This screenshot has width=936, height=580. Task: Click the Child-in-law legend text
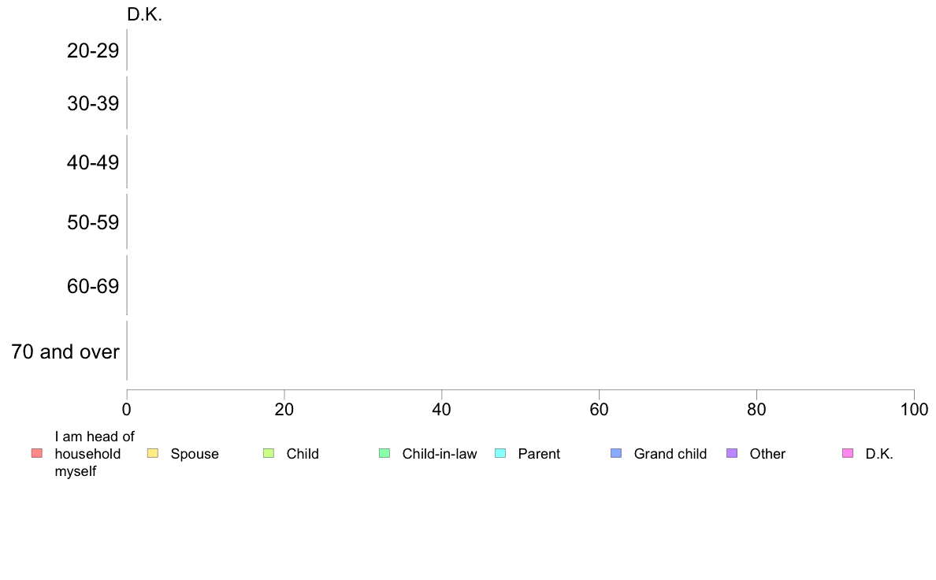click(x=440, y=454)
